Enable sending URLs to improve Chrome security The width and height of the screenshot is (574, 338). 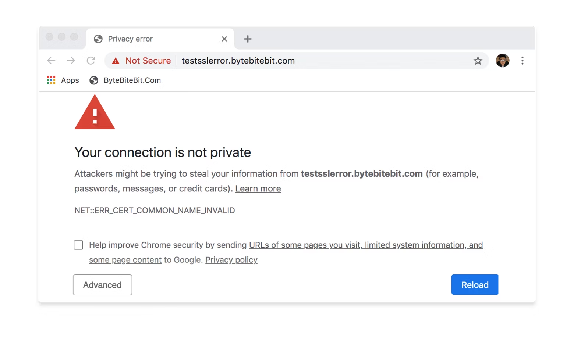78,245
